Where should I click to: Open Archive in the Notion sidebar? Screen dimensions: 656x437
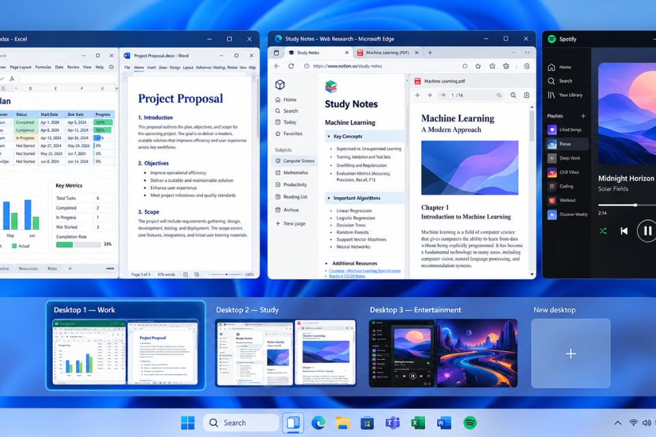(287, 210)
